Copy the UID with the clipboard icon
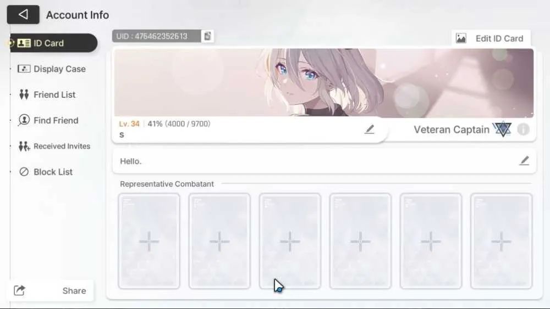This screenshot has height=309, width=550. coord(207,36)
